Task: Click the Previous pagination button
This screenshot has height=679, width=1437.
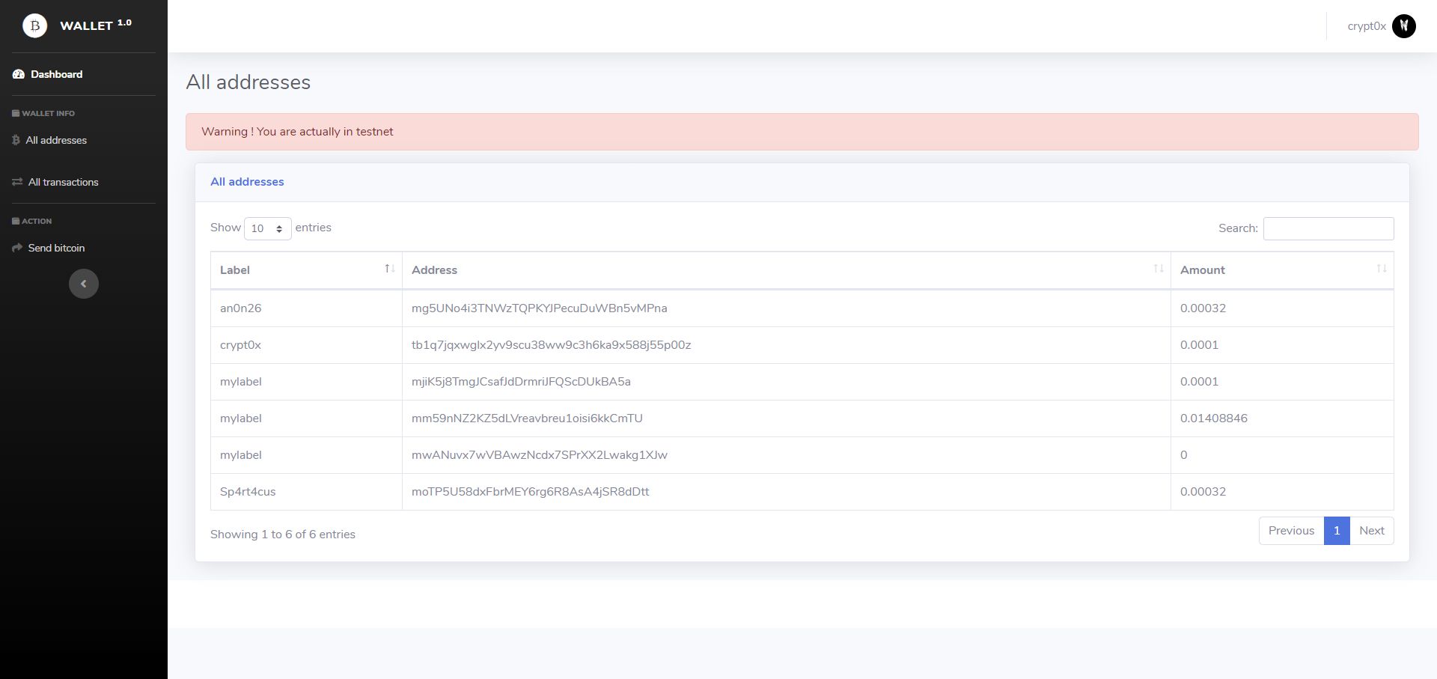Action: [1291, 531]
